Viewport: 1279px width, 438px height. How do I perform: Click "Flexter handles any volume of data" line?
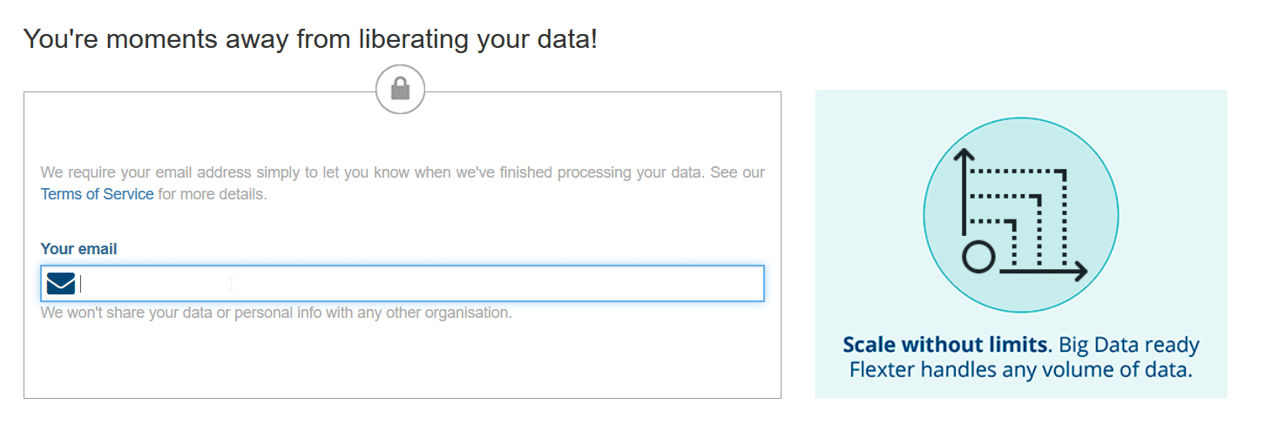pos(1020,370)
